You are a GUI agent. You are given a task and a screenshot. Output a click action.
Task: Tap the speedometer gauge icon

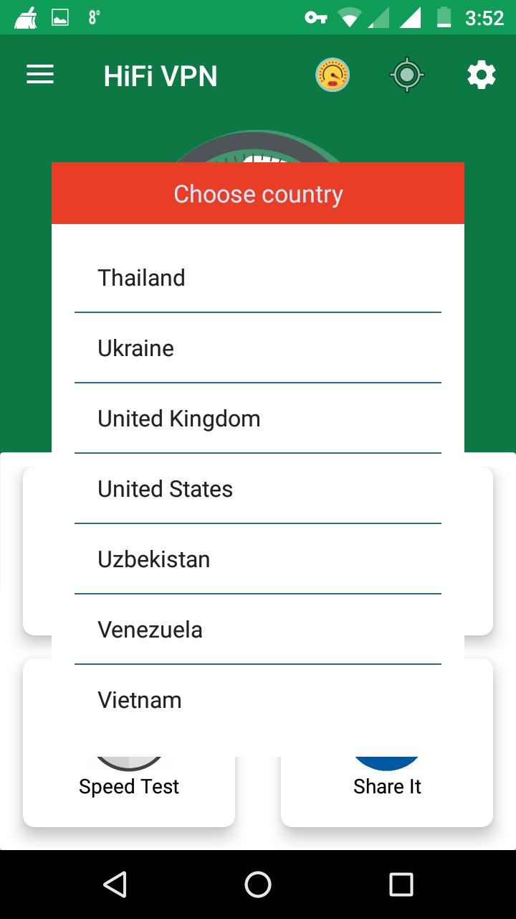[333, 75]
